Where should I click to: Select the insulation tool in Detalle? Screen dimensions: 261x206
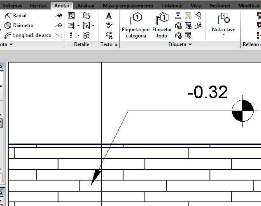tap(86, 35)
